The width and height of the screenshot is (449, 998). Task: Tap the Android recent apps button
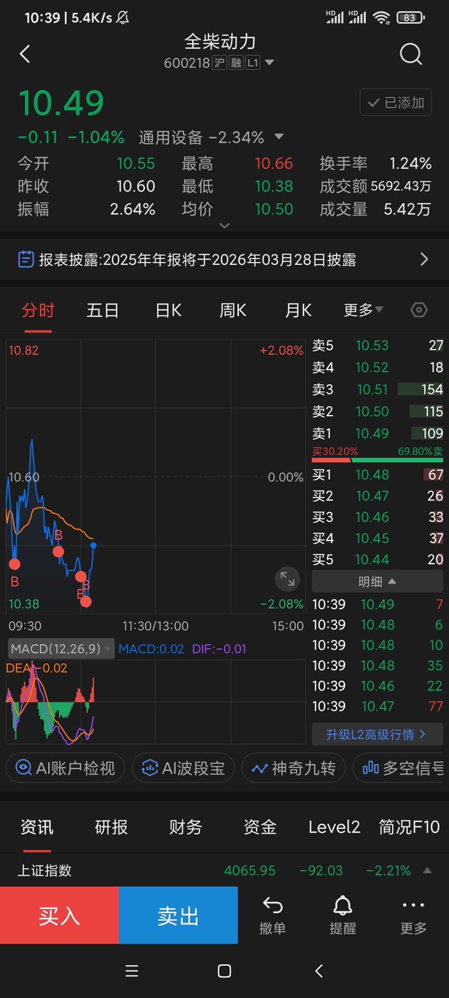tap(132, 971)
